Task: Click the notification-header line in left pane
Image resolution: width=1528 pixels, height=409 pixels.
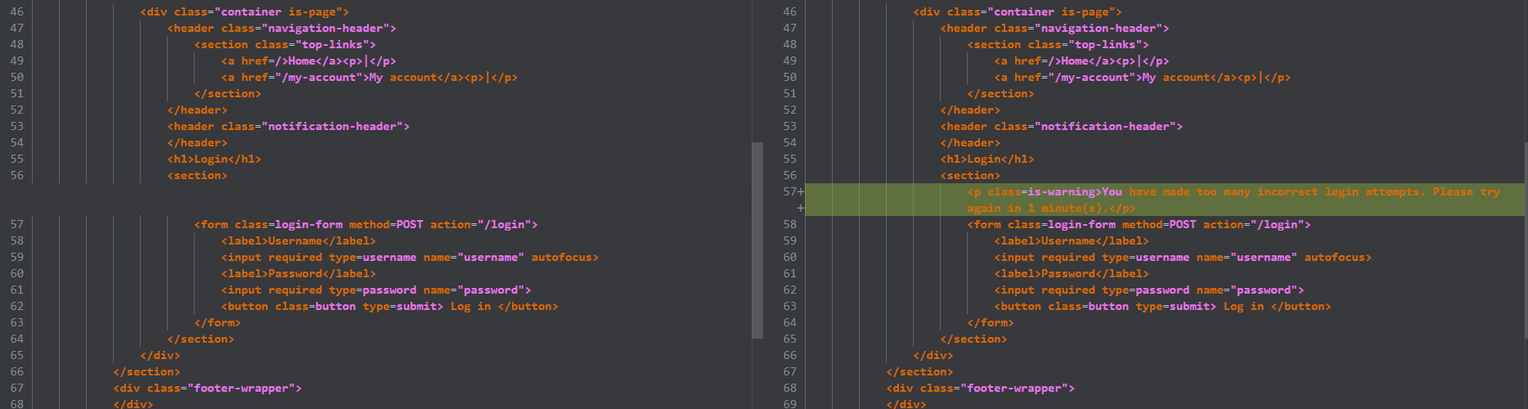Action: pos(288,127)
